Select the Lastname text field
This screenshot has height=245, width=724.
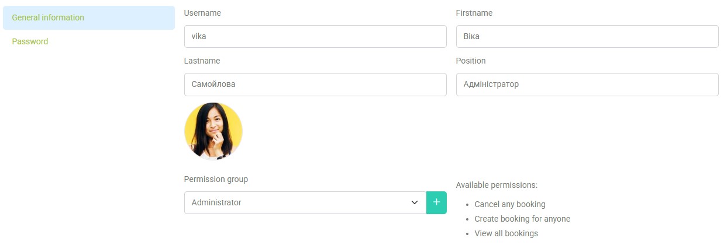pos(315,84)
